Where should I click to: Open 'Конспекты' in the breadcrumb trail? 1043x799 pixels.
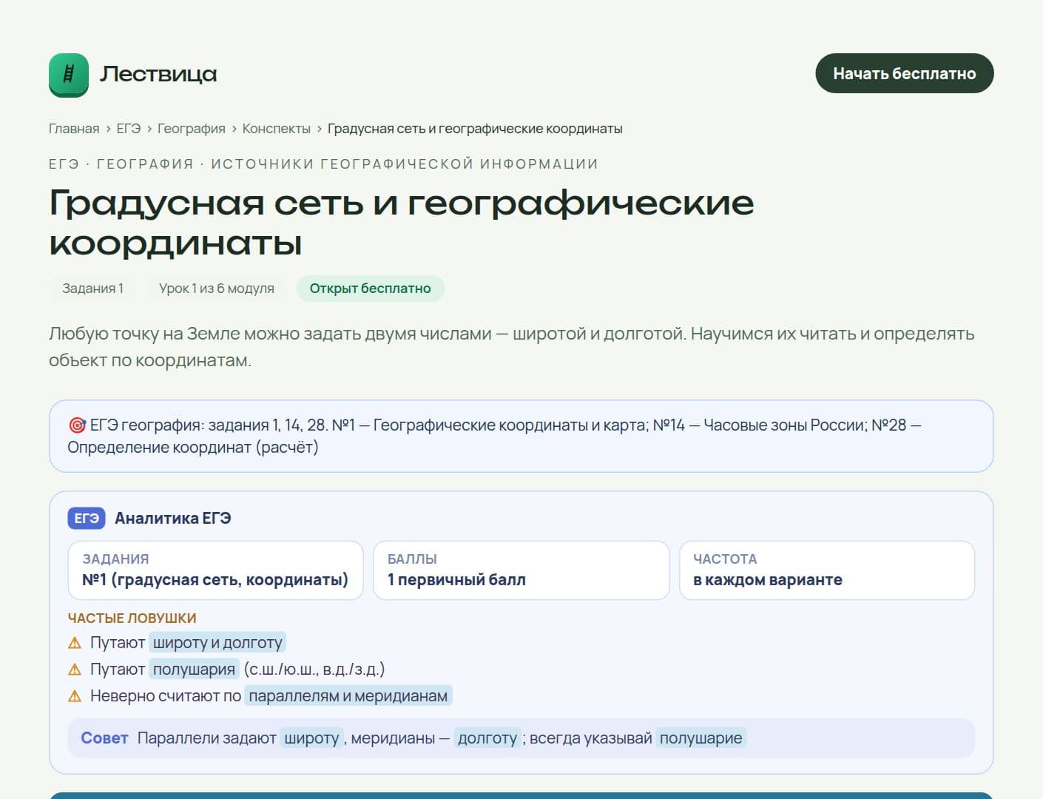pyautogui.click(x=277, y=129)
